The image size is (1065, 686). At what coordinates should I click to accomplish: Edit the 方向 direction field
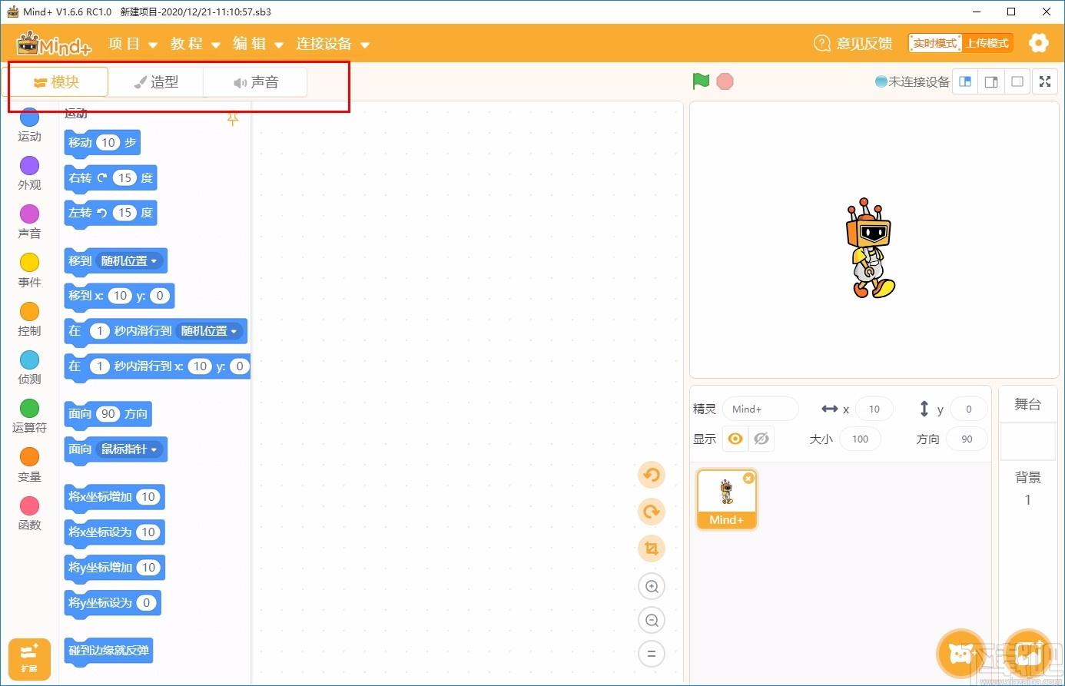967,439
